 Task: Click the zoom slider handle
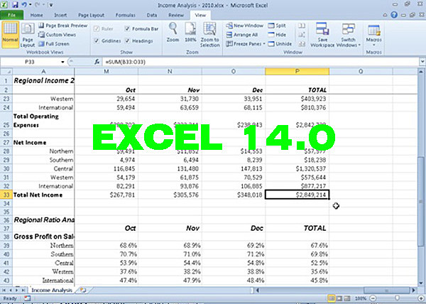click(x=397, y=298)
